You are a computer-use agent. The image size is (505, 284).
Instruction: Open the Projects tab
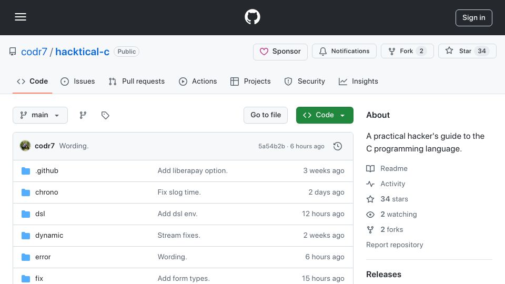[x=250, y=82]
